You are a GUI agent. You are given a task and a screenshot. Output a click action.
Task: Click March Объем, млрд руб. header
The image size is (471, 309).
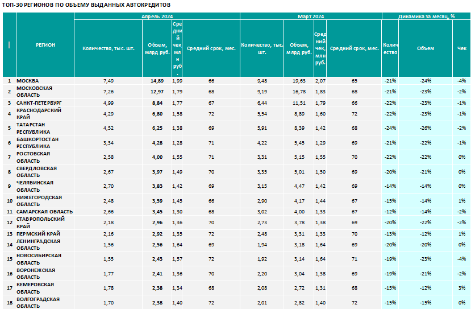pos(299,48)
